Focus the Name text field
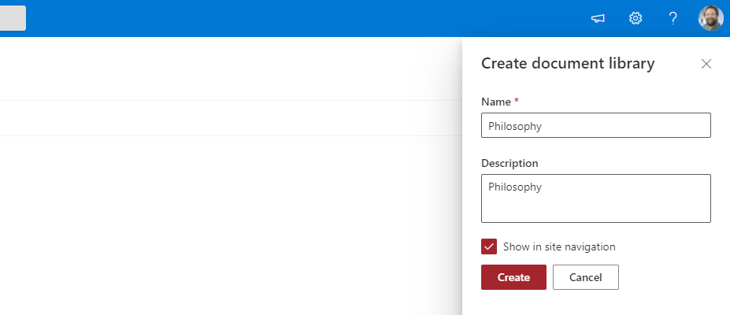This screenshot has width=730, height=315. (595, 125)
